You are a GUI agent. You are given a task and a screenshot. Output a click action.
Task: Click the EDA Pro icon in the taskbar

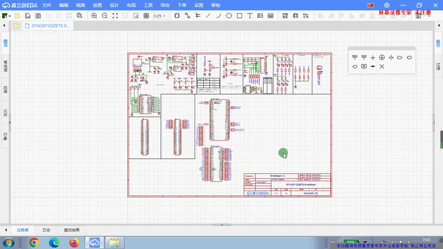pos(94,242)
